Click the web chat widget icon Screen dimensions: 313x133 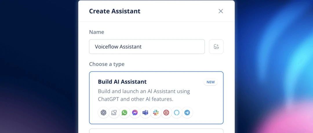[114, 113]
